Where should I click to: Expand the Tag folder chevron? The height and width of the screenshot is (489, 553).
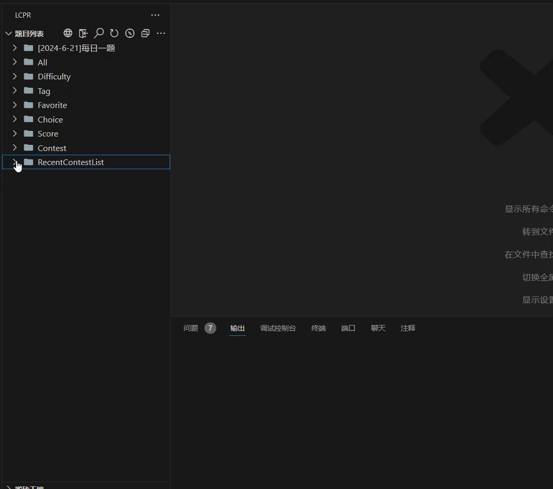coord(15,91)
